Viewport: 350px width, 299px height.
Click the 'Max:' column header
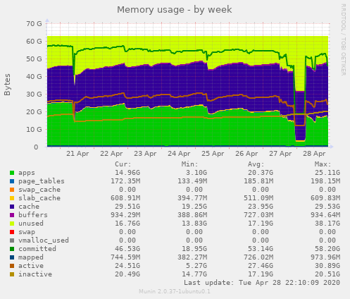click(323, 164)
